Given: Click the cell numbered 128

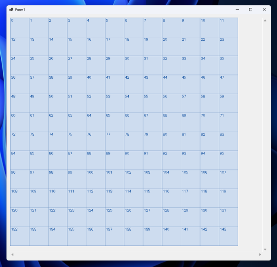Looking at the screenshot, I should point(171,217).
